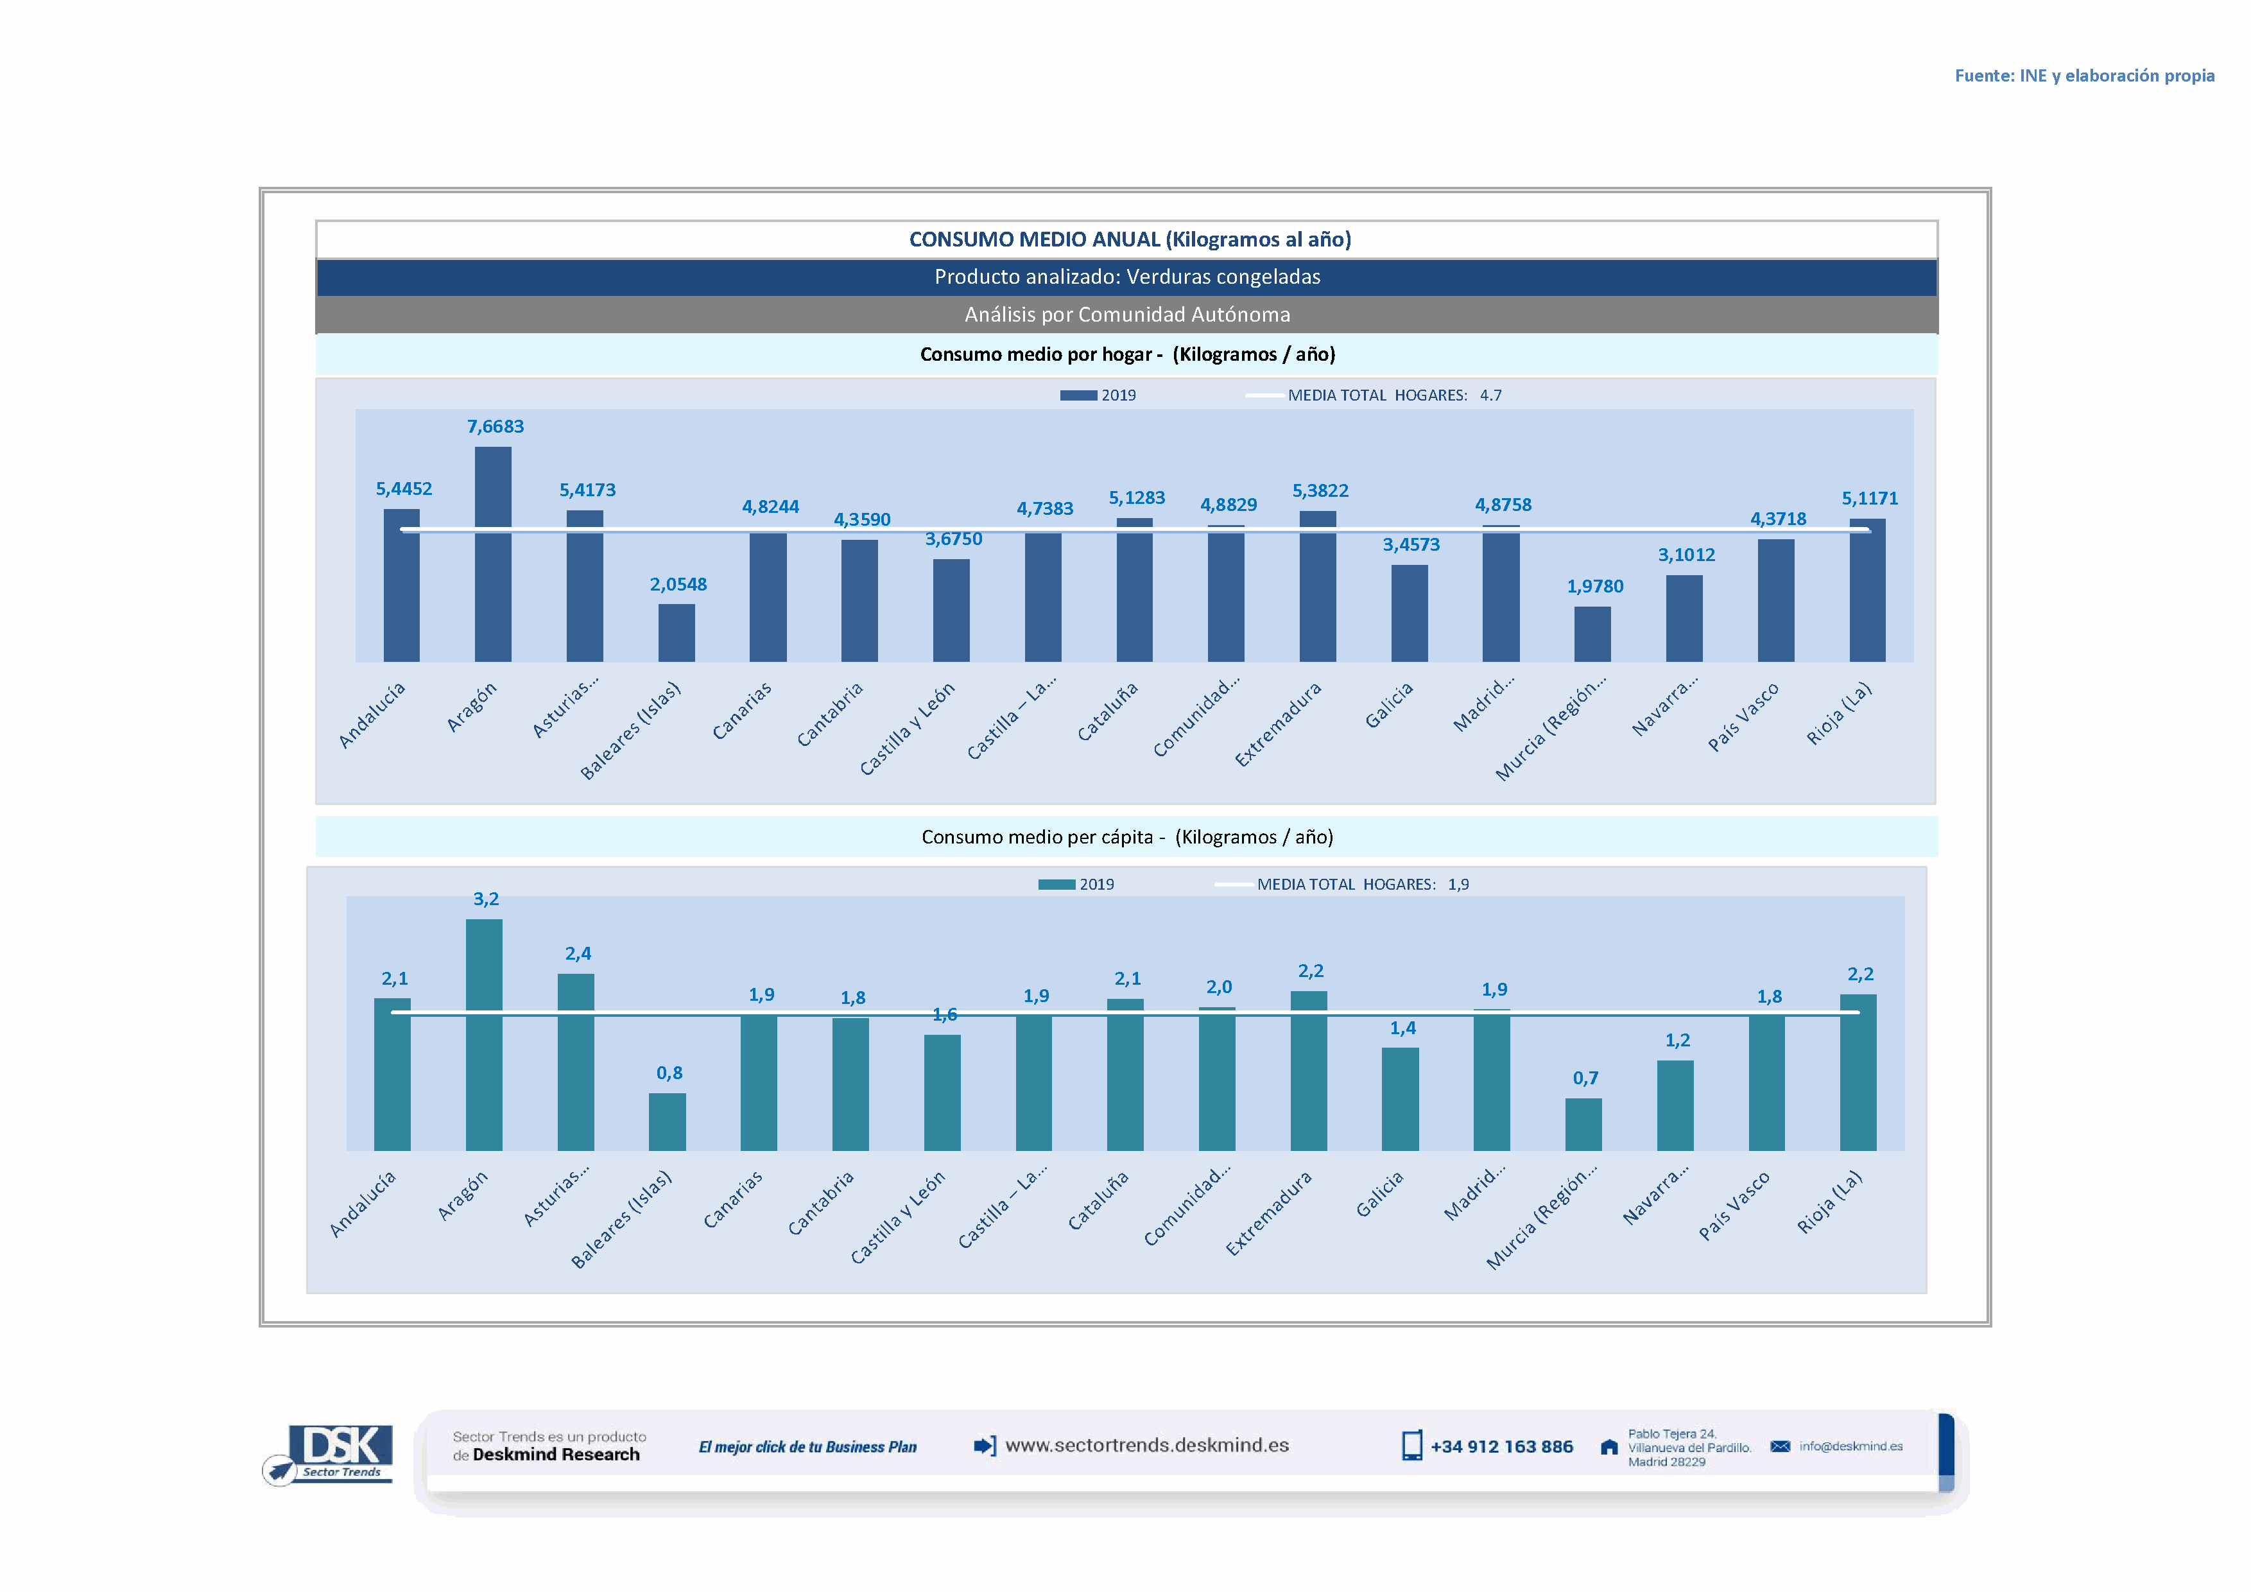Click the 2019 legend swatch in hogar chart
Viewport: 2251px width, 1592px height.
click(x=1078, y=396)
